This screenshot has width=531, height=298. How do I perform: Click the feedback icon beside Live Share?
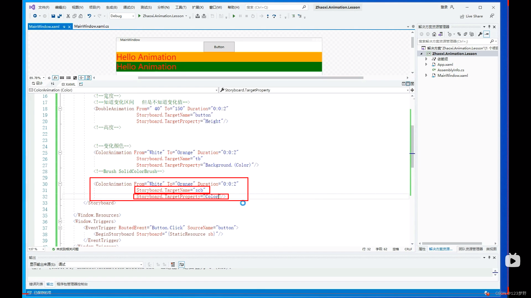(492, 16)
